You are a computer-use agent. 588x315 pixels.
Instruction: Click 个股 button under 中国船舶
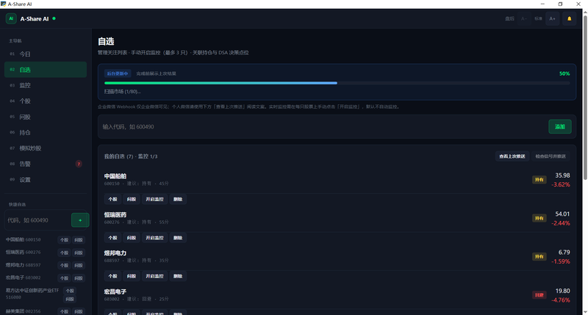(x=113, y=199)
